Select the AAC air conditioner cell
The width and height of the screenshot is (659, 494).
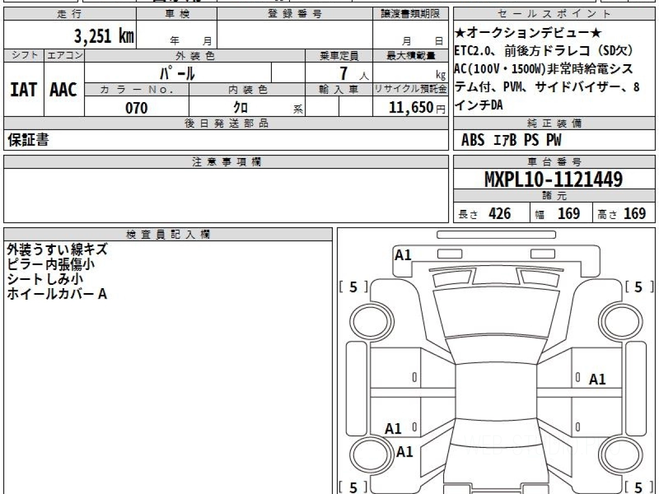64,90
